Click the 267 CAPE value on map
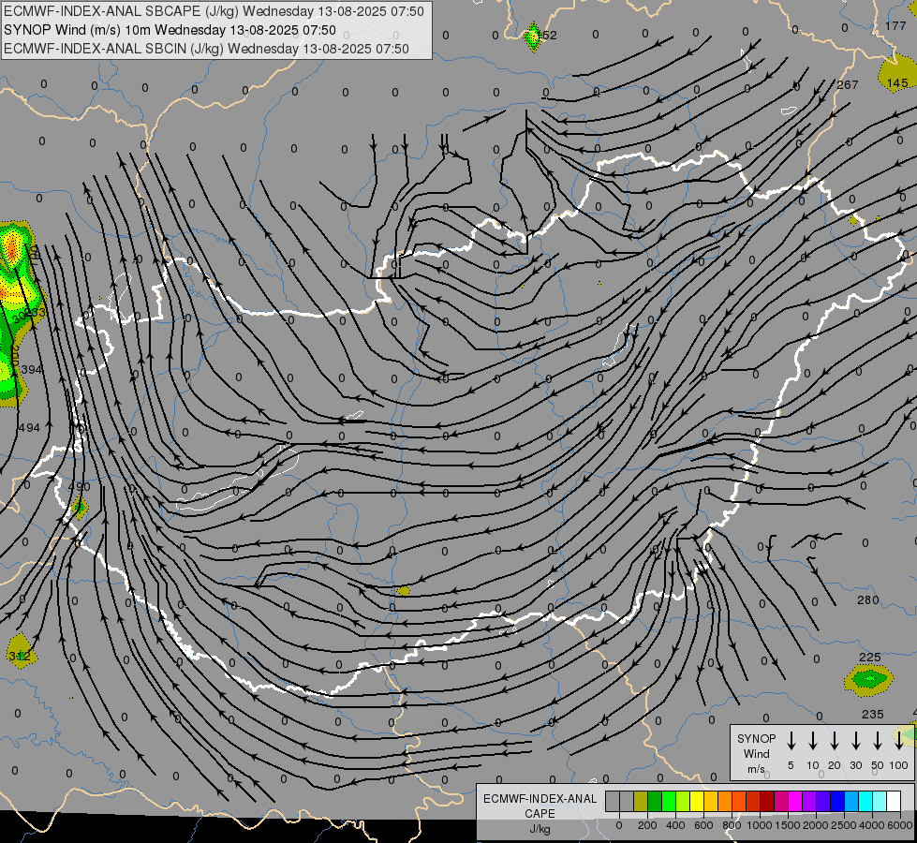The height and width of the screenshot is (843, 917). pyautogui.click(x=848, y=85)
